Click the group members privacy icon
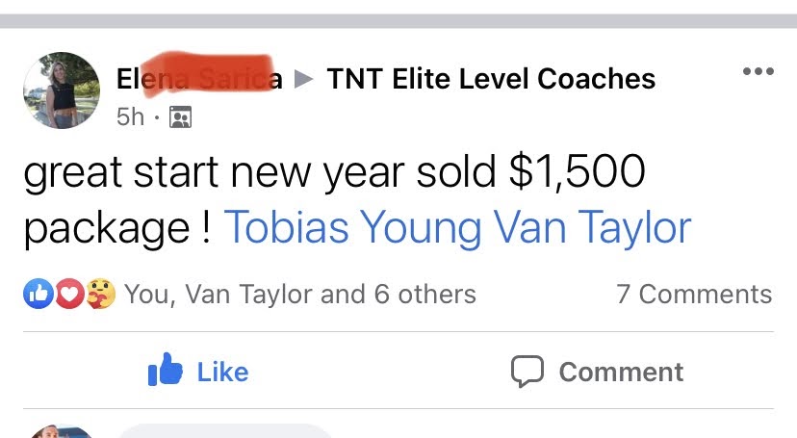The height and width of the screenshot is (438, 797). (180, 116)
